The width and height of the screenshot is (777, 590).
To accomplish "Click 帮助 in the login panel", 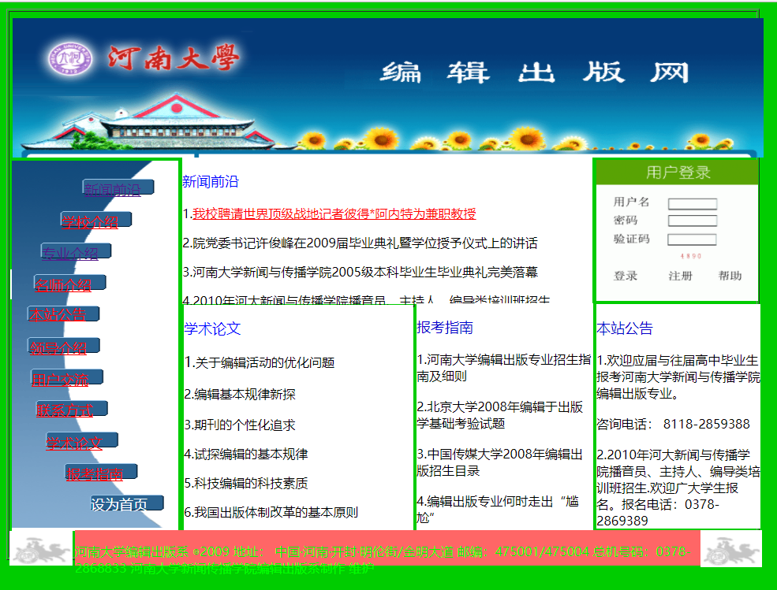I will click(x=730, y=276).
